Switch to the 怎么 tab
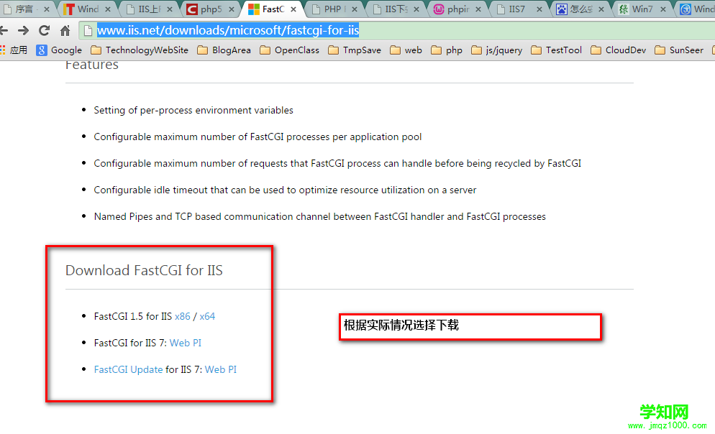Screen dimensions: 715x434 [580, 9]
